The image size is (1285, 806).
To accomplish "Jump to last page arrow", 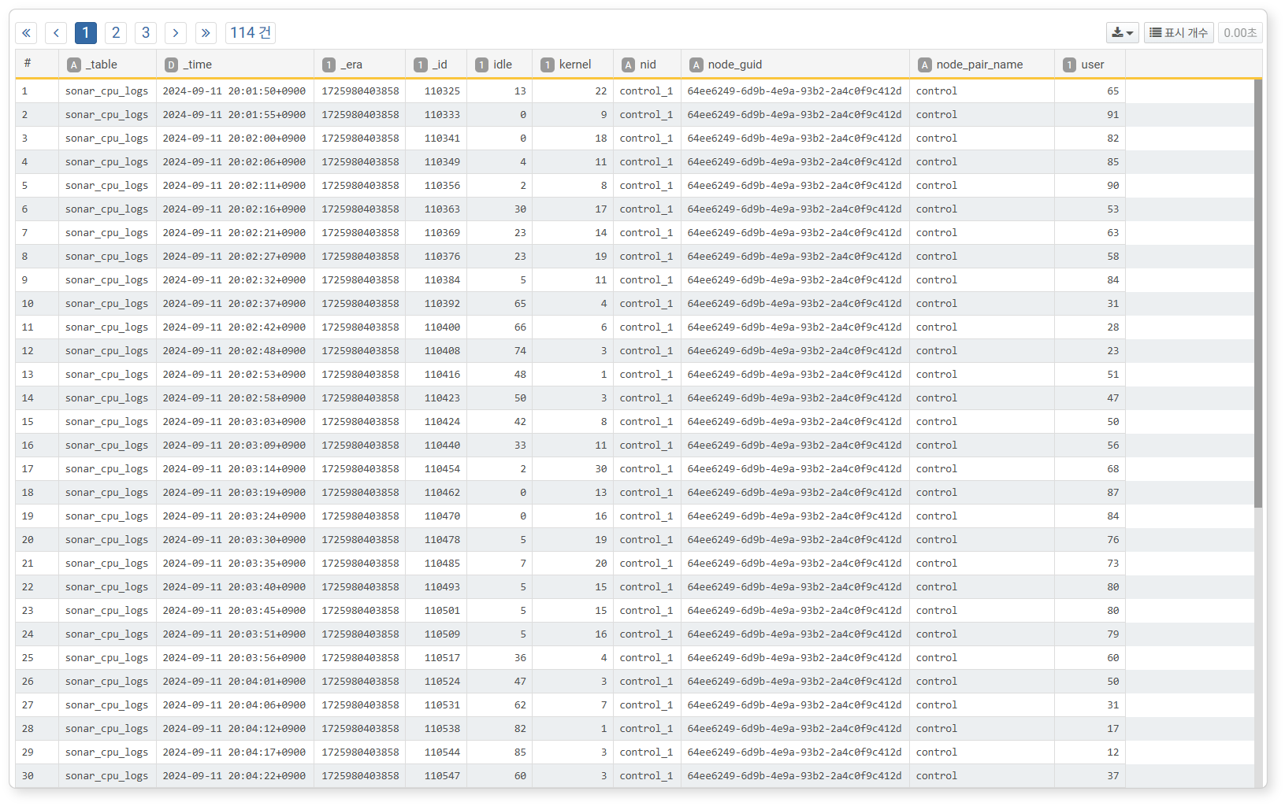I will coord(206,32).
